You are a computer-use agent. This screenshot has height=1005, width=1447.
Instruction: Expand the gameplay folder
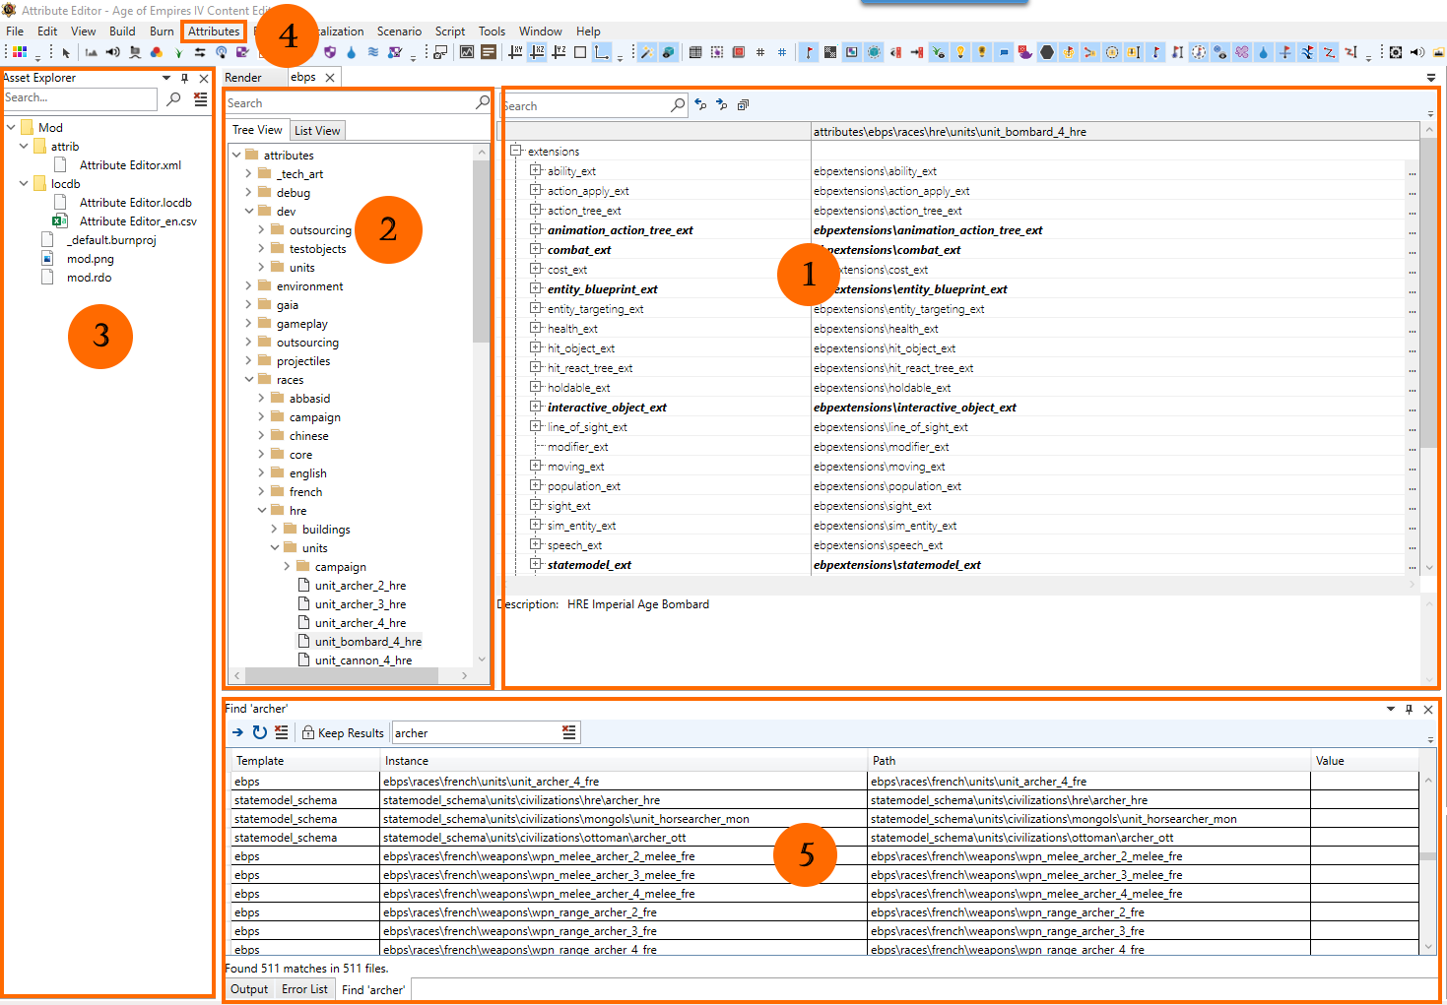click(x=249, y=324)
